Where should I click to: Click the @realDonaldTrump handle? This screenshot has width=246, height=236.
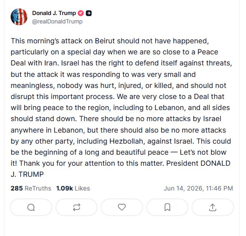click(57, 21)
